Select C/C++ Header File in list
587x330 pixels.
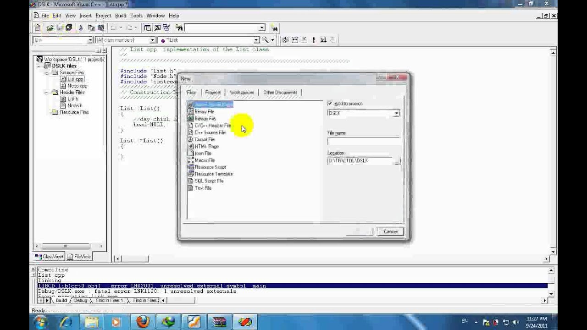click(210, 126)
